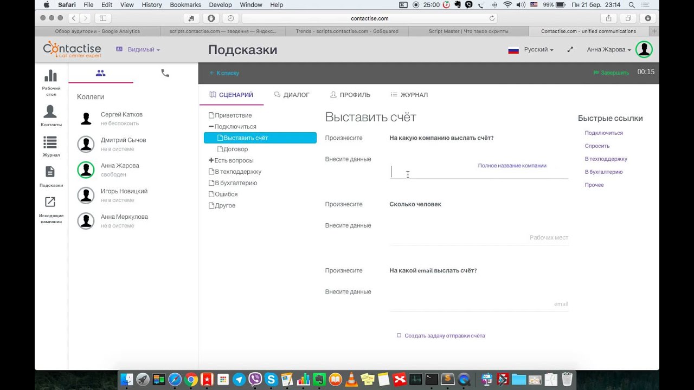Switch to colleagues people-icon tab
Image resolution: width=694 pixels, height=390 pixels.
100,73
